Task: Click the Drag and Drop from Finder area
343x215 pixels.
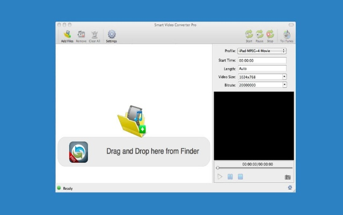Action: (133, 151)
